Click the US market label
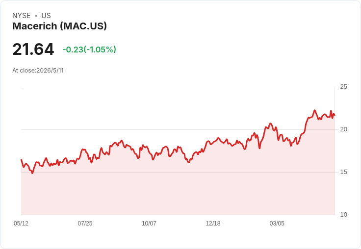This screenshot has height=249, width=361. [46, 16]
